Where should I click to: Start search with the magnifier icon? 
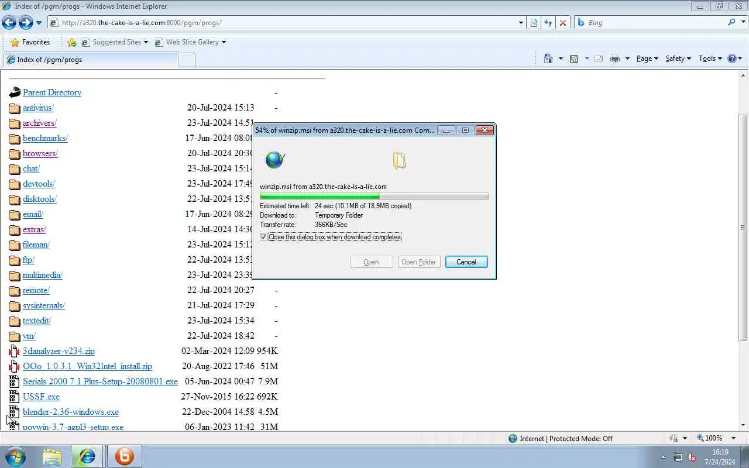pyautogui.click(x=731, y=22)
